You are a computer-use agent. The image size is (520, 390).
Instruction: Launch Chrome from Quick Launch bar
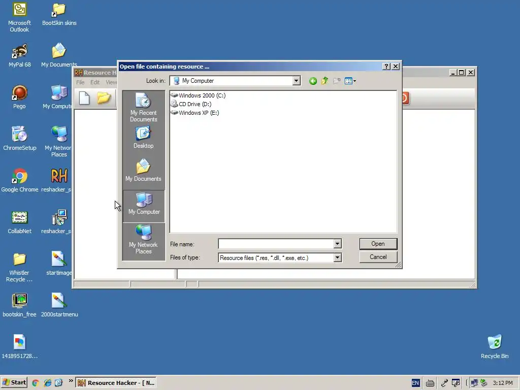point(35,383)
